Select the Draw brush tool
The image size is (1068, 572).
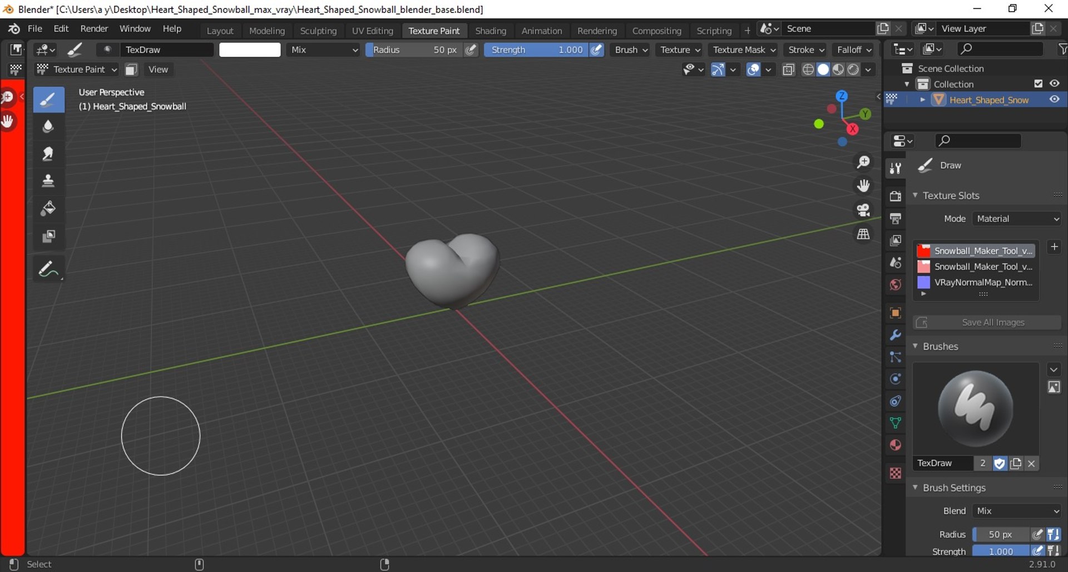(48, 100)
